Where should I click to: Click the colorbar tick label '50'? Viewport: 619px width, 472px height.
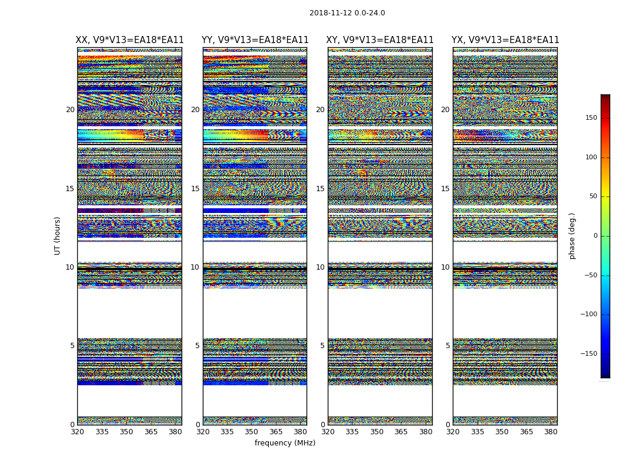click(x=593, y=196)
